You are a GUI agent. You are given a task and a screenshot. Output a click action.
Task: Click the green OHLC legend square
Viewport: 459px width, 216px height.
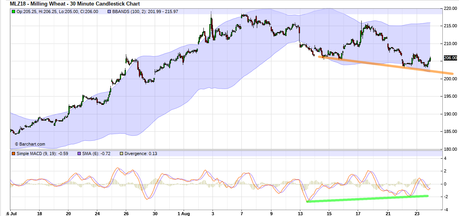click(13, 11)
